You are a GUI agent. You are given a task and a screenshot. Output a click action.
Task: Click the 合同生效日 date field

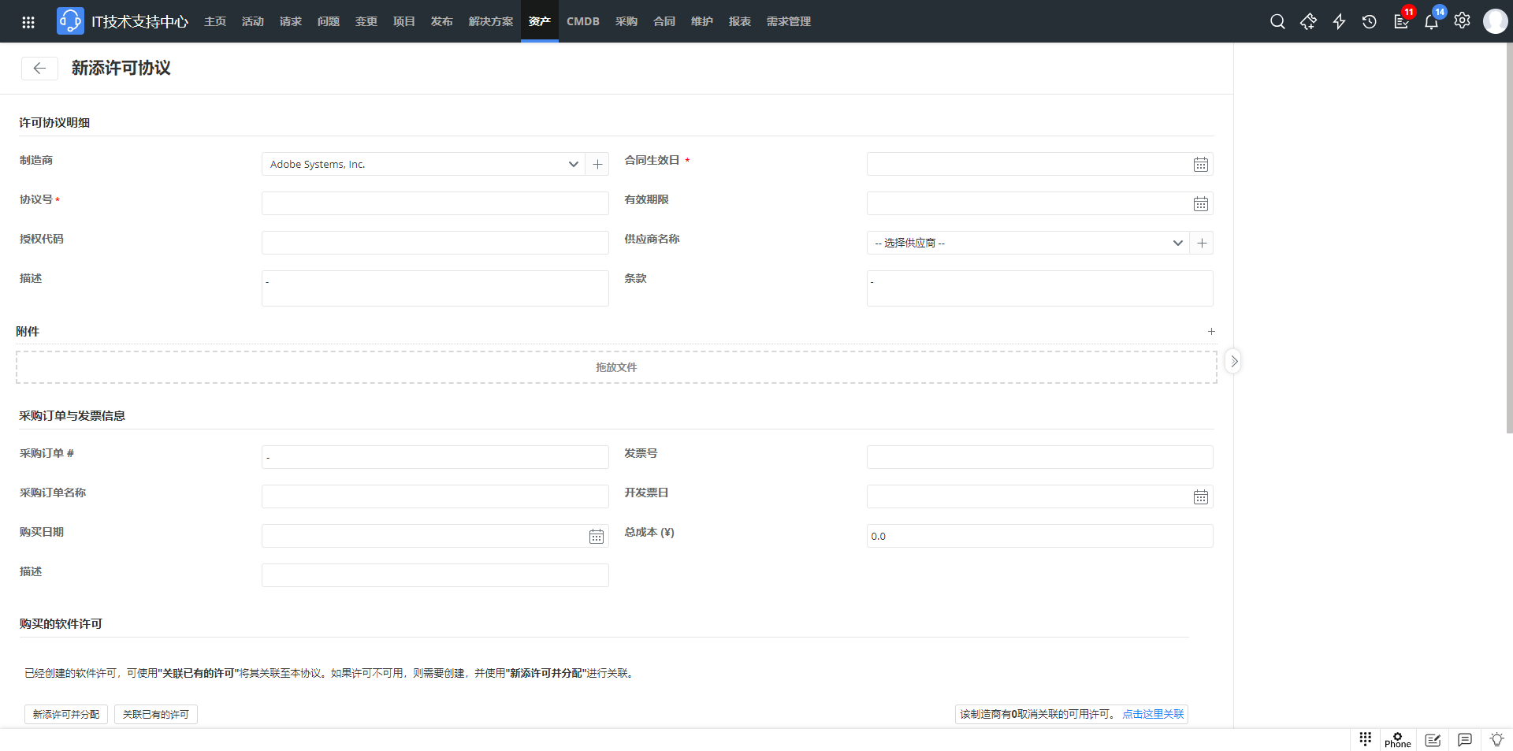pos(1039,164)
